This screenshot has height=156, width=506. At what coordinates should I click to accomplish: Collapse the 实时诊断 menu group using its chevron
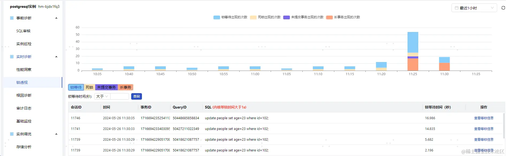pyautogui.click(x=56, y=57)
